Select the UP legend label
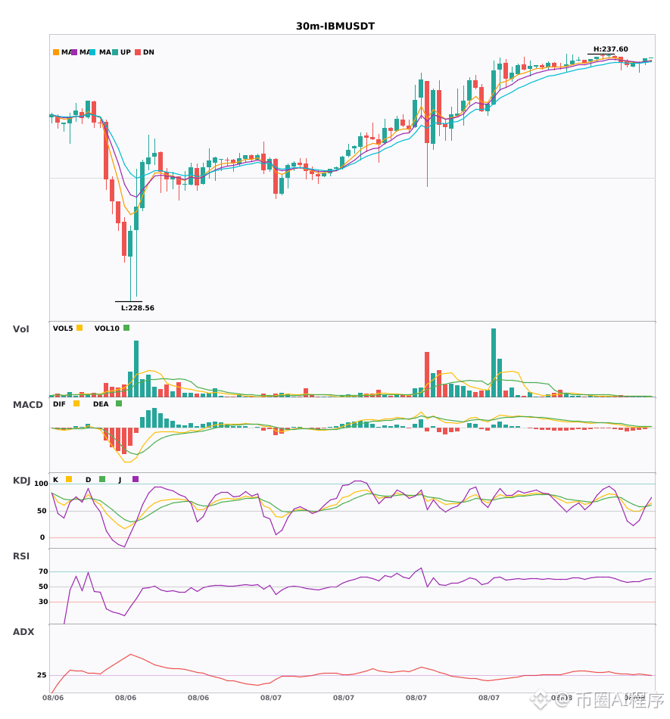670x719 pixels. [126, 52]
